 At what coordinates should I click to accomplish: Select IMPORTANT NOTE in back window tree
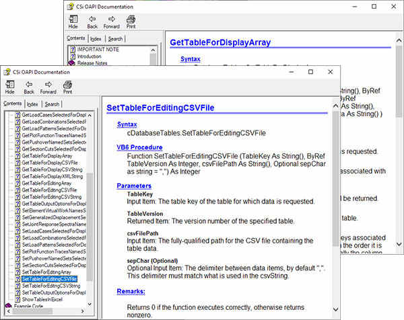[x=98, y=49]
